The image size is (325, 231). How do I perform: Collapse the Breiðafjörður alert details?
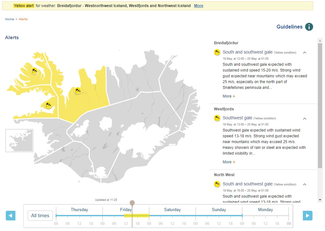pos(304,53)
